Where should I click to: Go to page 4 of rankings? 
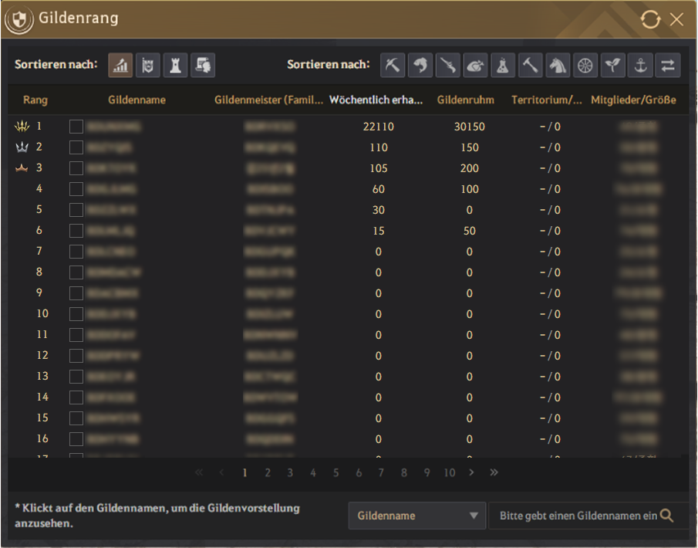coord(313,472)
